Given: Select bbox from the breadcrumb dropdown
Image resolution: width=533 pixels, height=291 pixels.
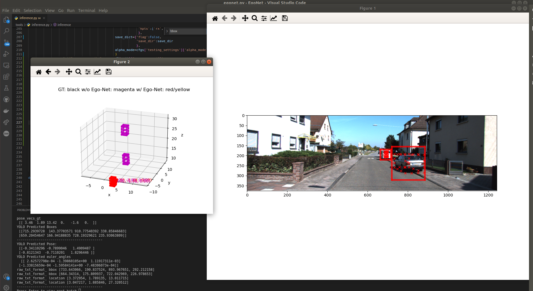Looking at the screenshot, I should point(173,31).
